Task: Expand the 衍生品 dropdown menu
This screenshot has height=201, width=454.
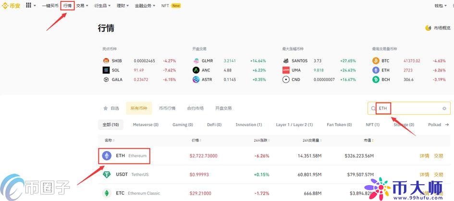Action: [102, 5]
